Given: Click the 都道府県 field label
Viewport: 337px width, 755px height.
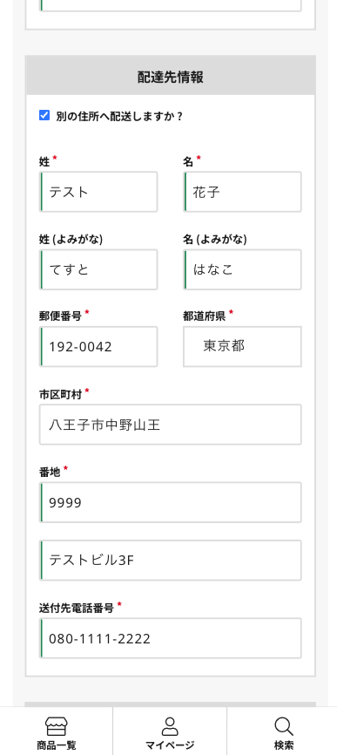Looking at the screenshot, I should 205,316.
